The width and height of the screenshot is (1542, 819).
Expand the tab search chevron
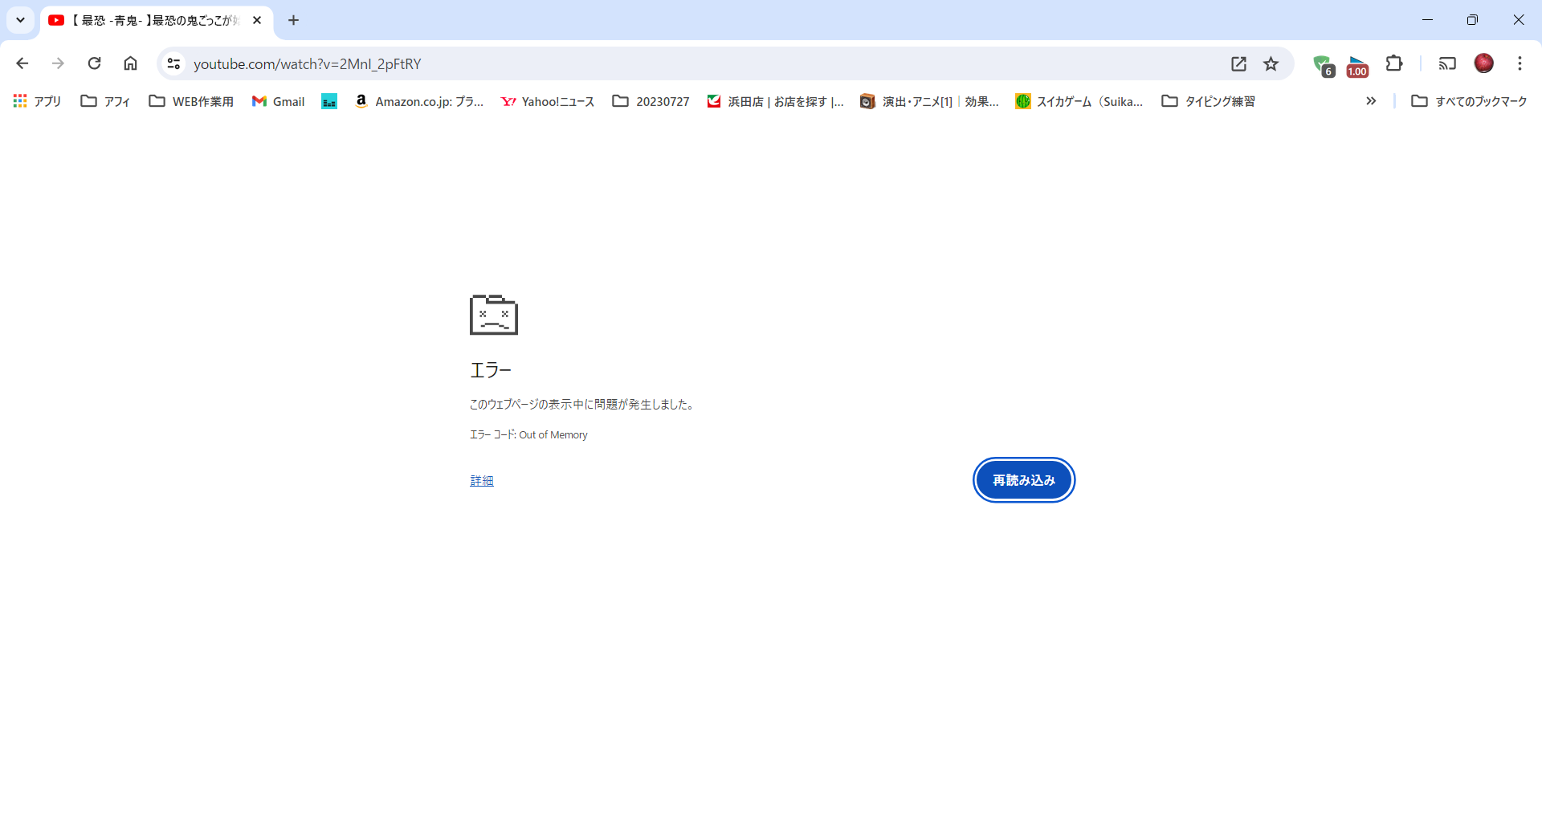(x=21, y=20)
